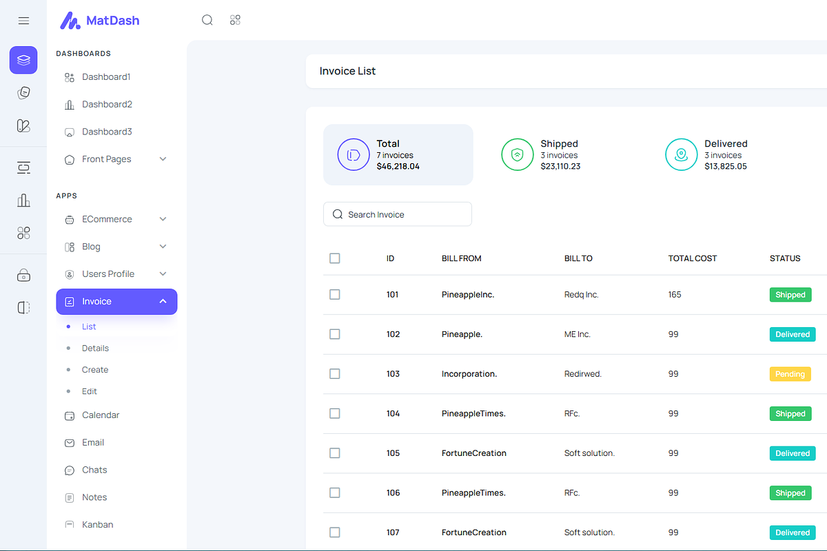
Task: Click the Shipped badge for invoice 101
Action: coord(790,295)
